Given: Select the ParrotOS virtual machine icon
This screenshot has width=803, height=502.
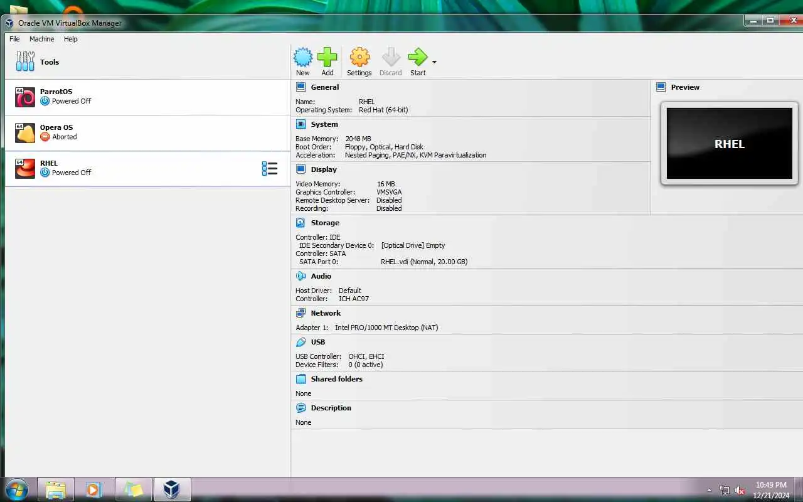Looking at the screenshot, I should 25,97.
